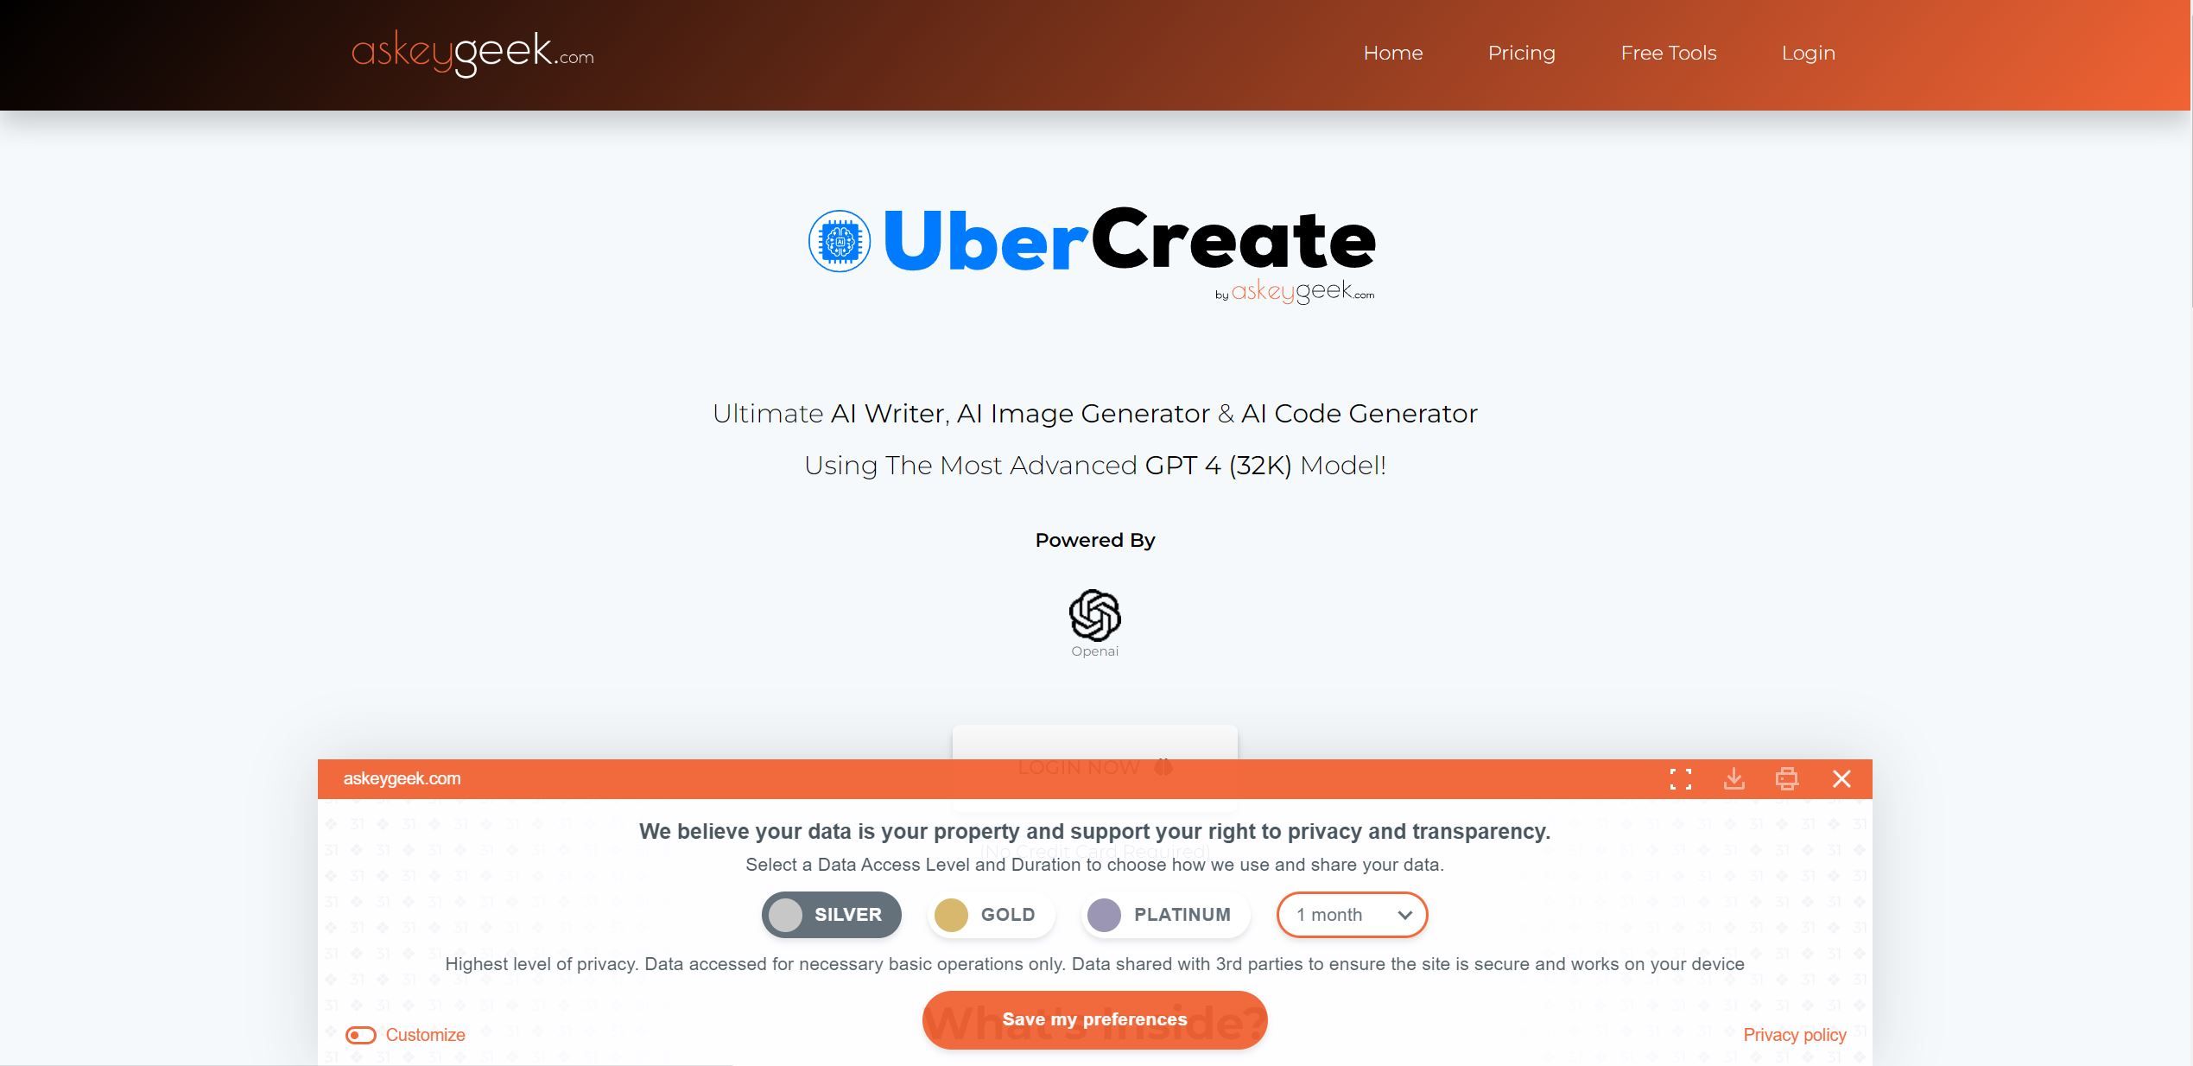Viewport: 2193px width, 1066px height.
Task: Click the Home navigation menu item
Action: (x=1393, y=52)
